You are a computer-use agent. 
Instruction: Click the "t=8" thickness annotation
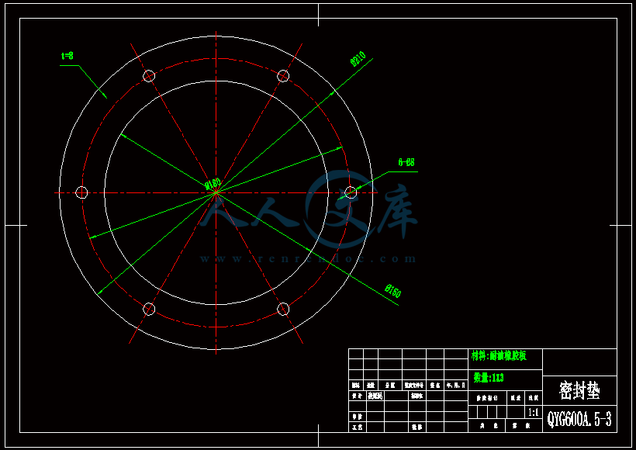click(x=67, y=56)
